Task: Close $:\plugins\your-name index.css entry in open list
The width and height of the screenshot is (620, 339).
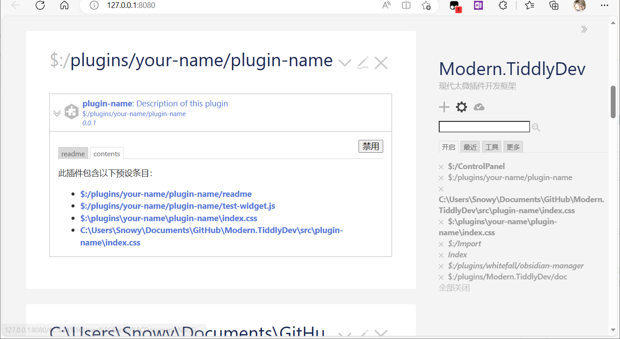Action: click(441, 222)
